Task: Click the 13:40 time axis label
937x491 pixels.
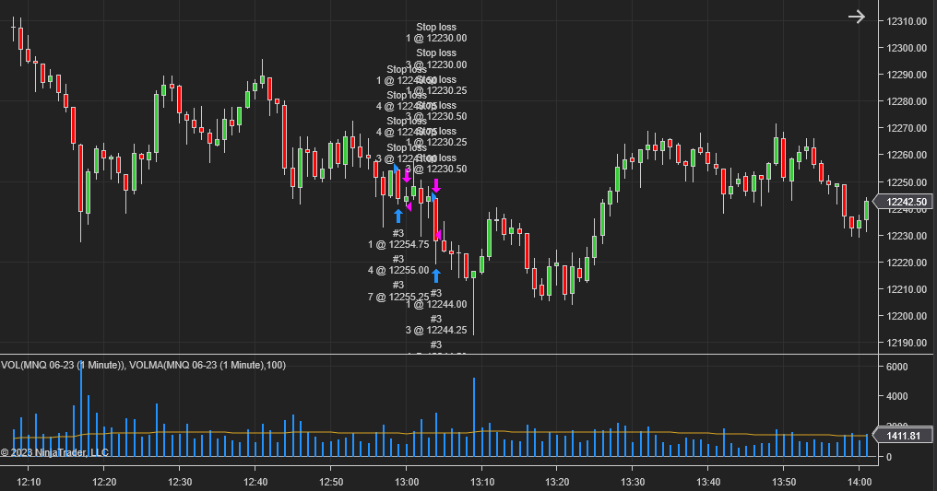Action: [x=708, y=482]
